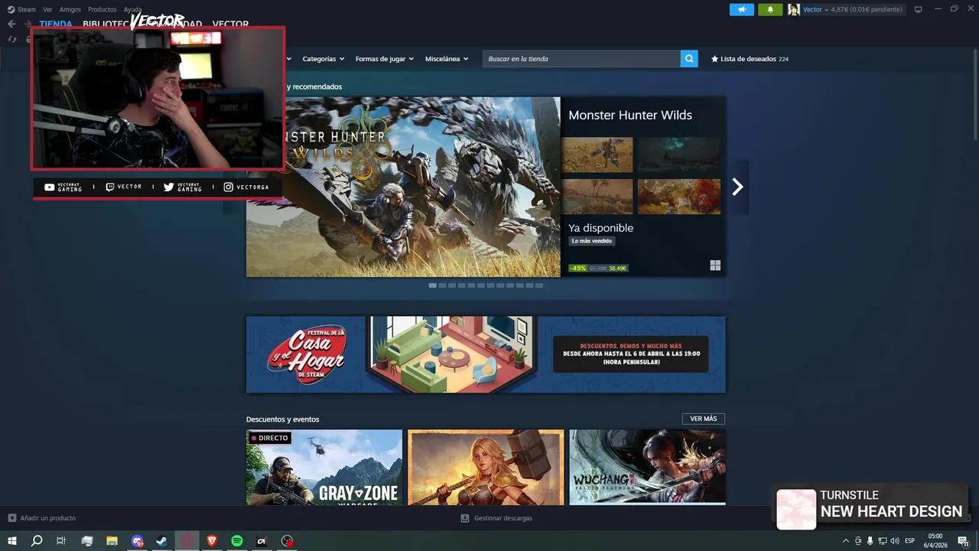Click the -45% discount price tag
Screen dimensions: 979x551
(598, 268)
